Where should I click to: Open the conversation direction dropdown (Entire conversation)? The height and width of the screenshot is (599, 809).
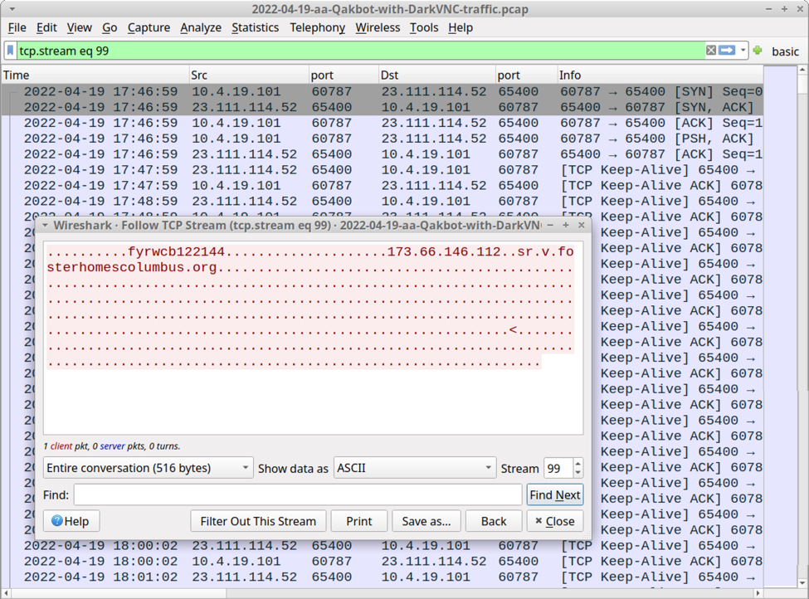(x=148, y=468)
